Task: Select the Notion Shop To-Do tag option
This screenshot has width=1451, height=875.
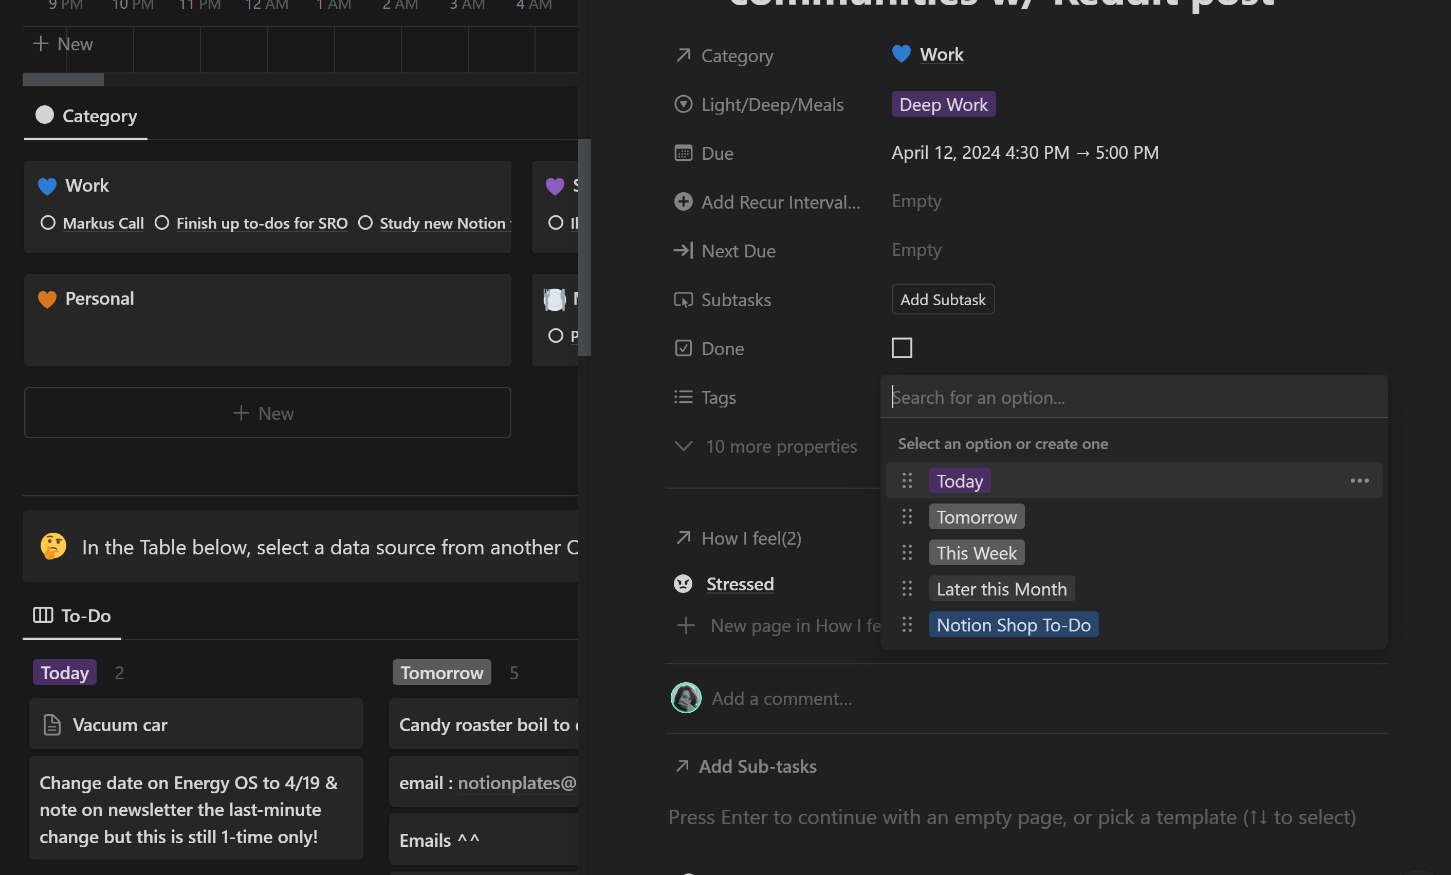Action: click(x=1014, y=625)
